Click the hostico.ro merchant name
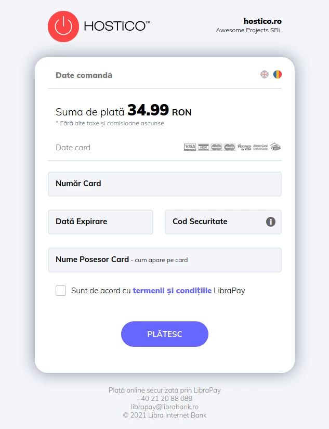329x429 pixels. (x=262, y=21)
